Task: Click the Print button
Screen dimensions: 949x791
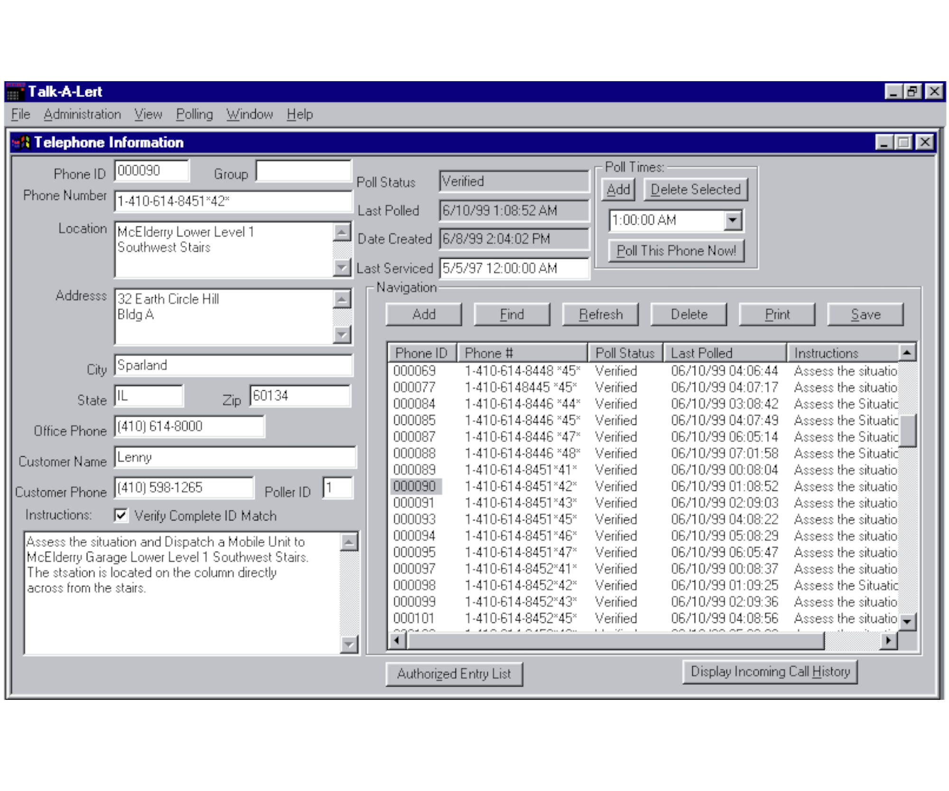Action: pos(777,314)
